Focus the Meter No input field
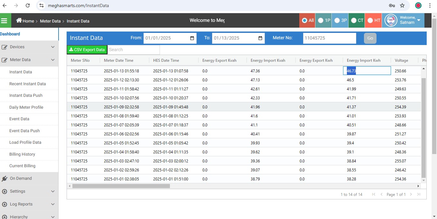The image size is (437, 219). click(330, 38)
